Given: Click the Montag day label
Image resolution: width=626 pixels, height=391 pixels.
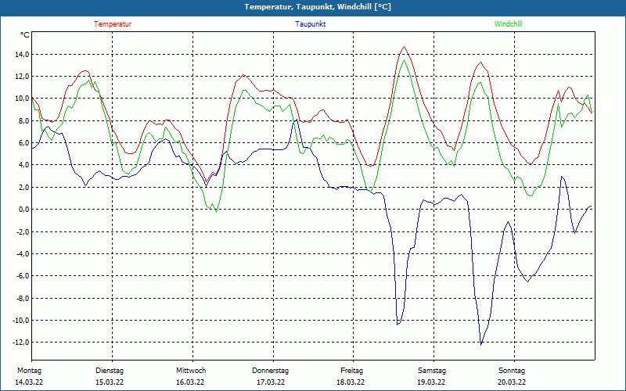Looking at the screenshot, I should [x=29, y=371].
